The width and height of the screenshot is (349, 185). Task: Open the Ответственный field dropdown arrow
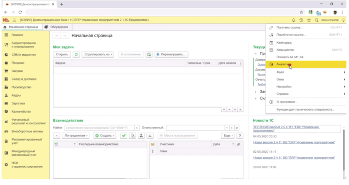227,128
